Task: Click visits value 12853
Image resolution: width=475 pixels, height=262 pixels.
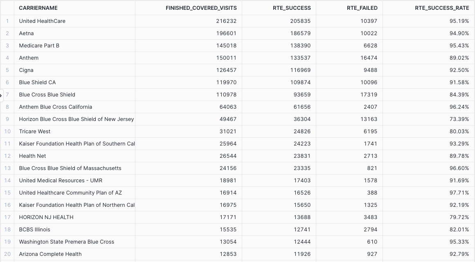Action: point(228,254)
